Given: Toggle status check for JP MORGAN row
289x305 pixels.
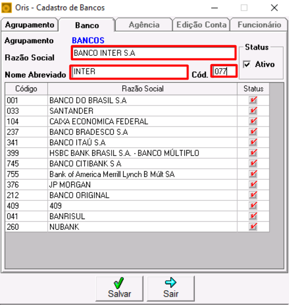Looking at the screenshot, I should point(253,184).
